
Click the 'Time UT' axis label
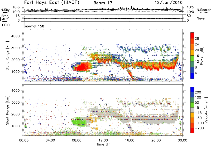point(103,144)
